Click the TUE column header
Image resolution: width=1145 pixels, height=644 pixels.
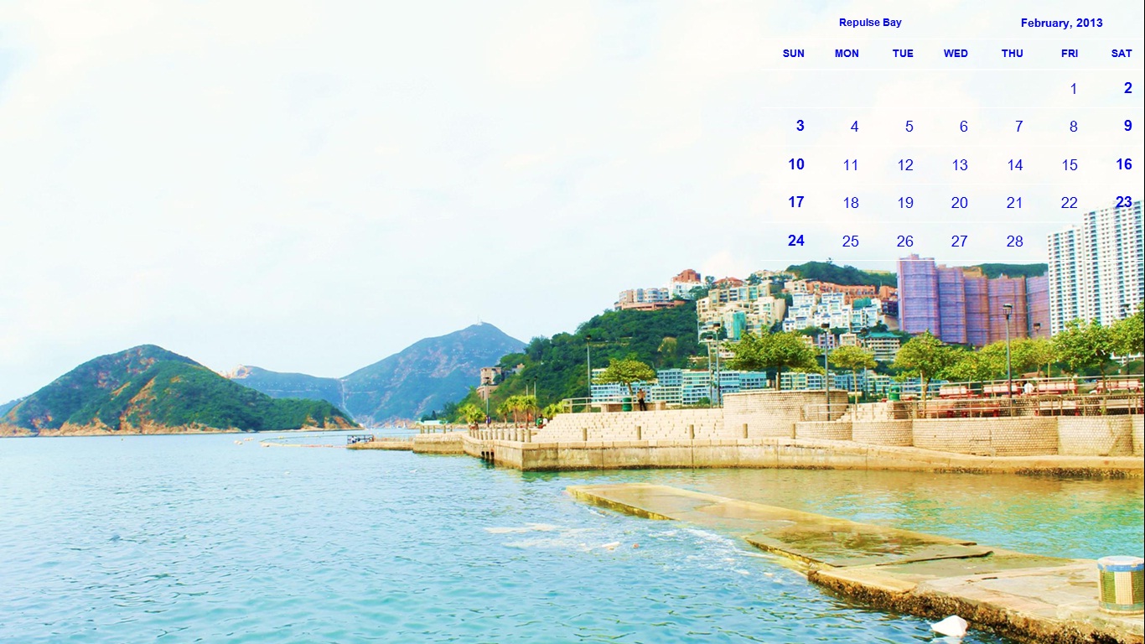click(903, 54)
